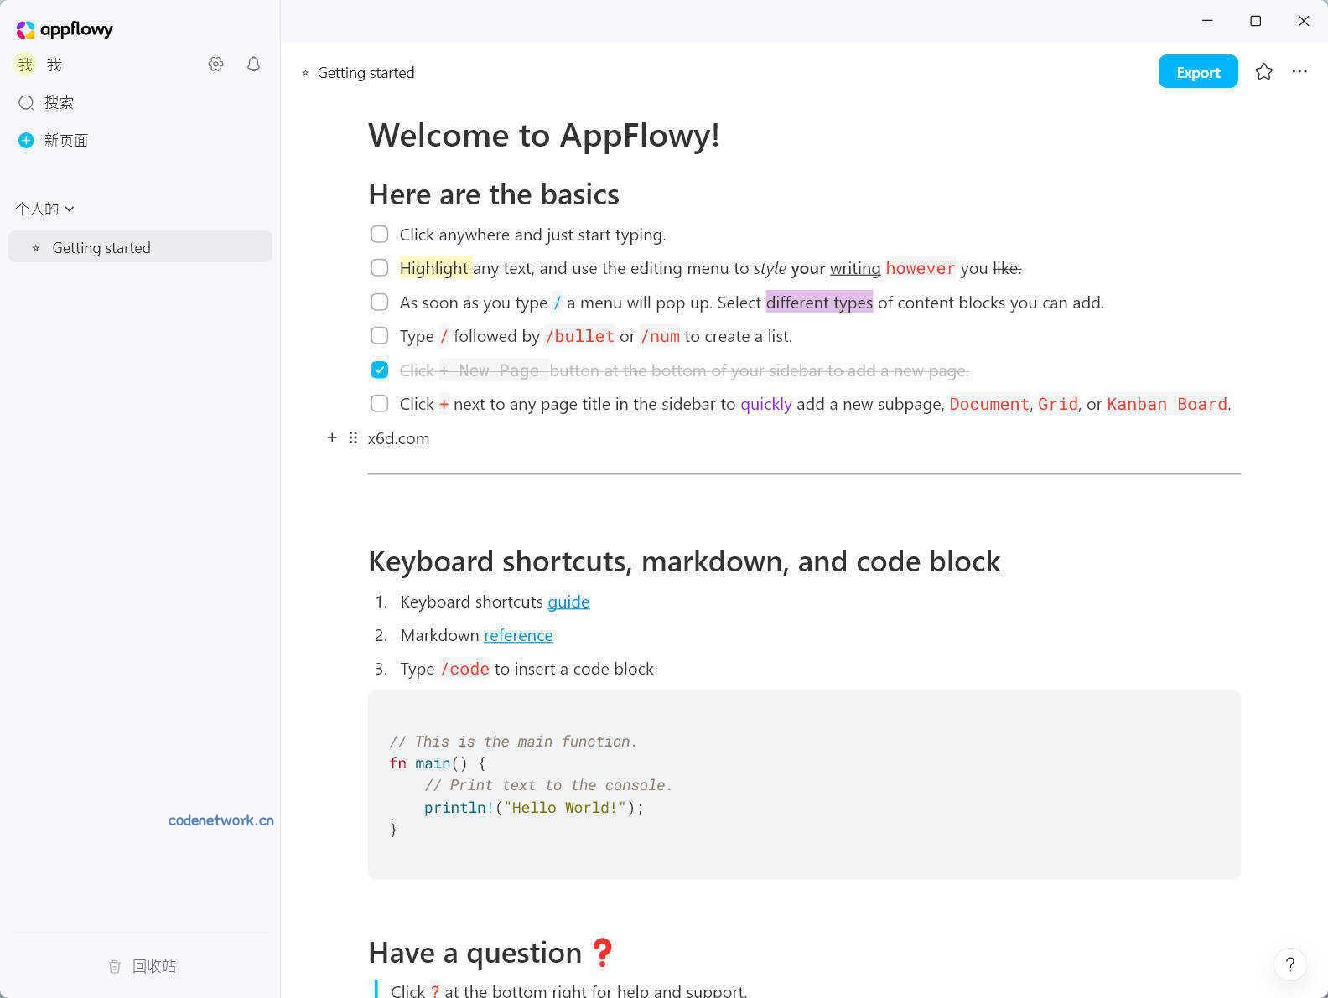The image size is (1328, 998).
Task: Collapse the 个人的 section
Action: [x=44, y=209]
